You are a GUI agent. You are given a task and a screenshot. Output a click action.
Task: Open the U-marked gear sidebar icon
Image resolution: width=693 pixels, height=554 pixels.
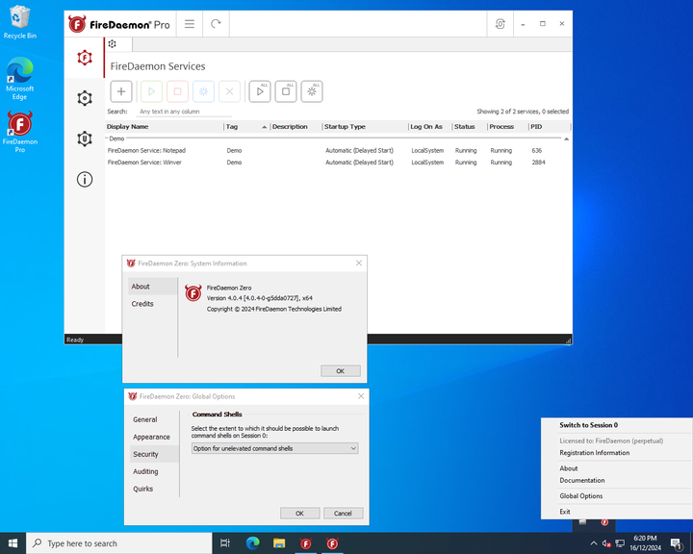(85, 138)
